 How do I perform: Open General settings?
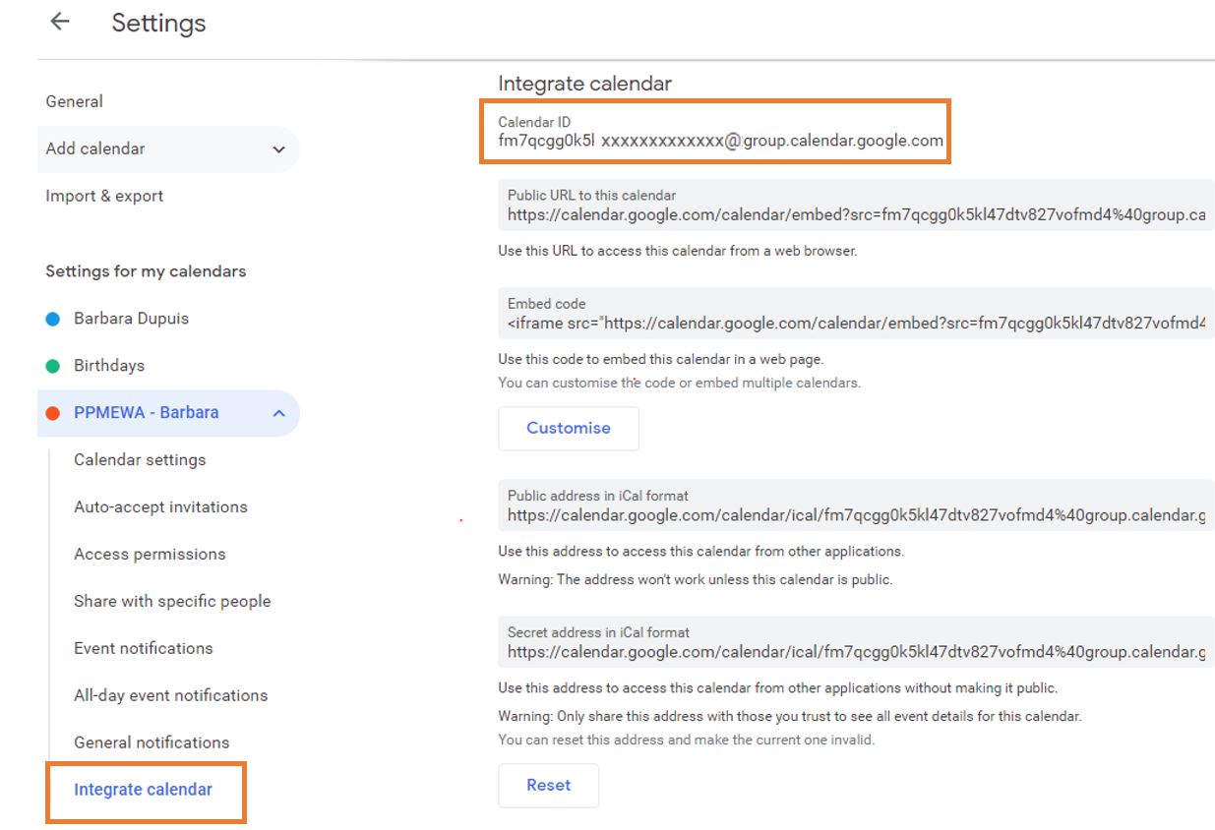click(x=74, y=101)
